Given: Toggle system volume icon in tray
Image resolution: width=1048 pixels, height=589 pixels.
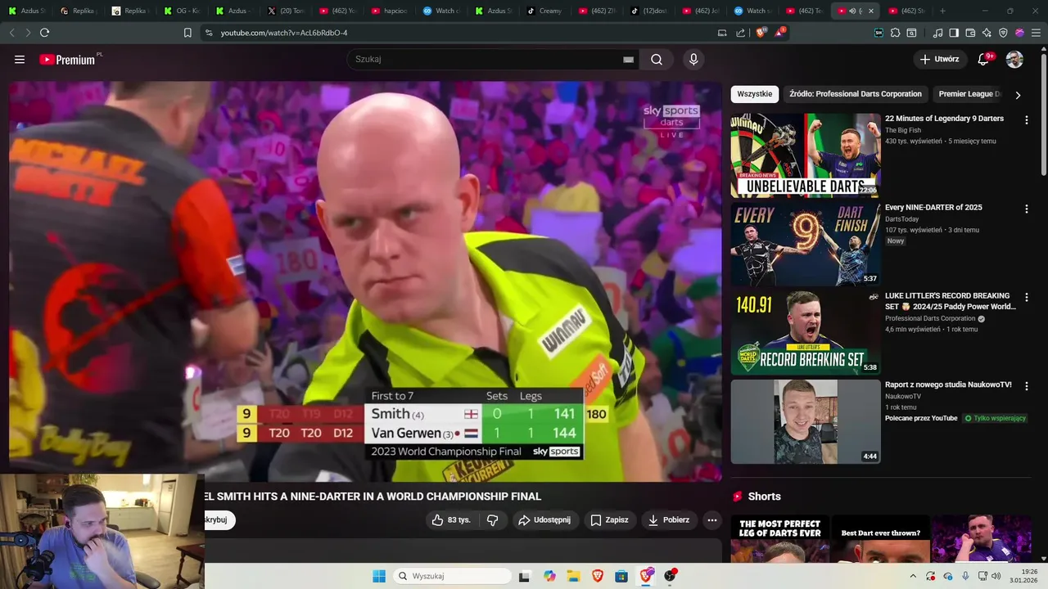Looking at the screenshot, I should pos(996,576).
